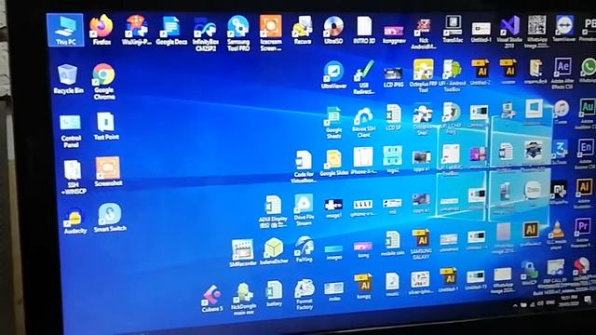596x335 pixels.
Task: Launch VLC media player icon
Action: [x=557, y=235]
